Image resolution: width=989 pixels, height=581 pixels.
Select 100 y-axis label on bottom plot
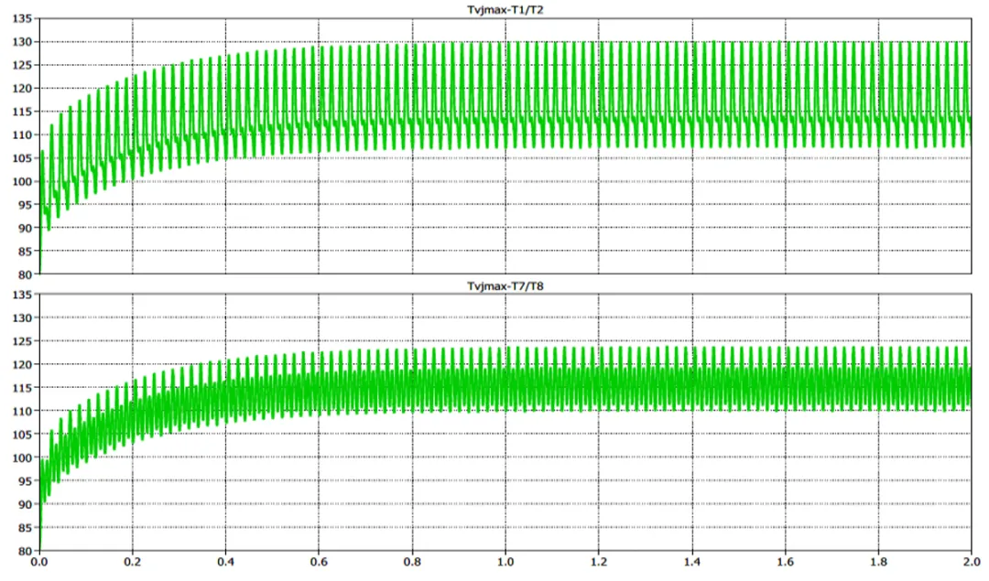pyautogui.click(x=22, y=457)
